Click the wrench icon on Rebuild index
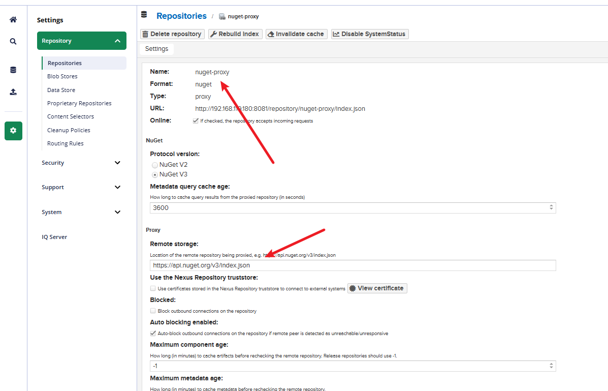This screenshot has height=391, width=608. tap(213, 34)
